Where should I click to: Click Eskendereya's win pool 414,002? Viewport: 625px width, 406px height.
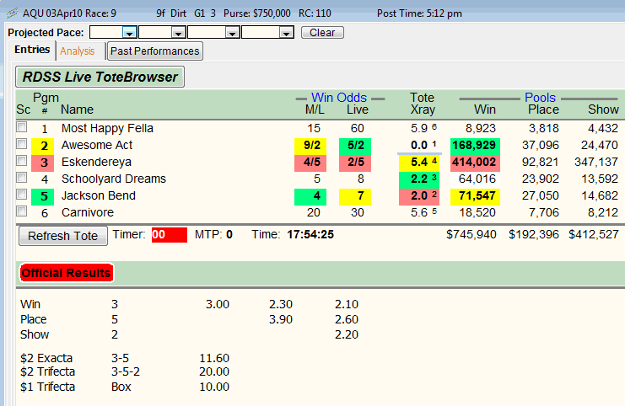tap(475, 163)
